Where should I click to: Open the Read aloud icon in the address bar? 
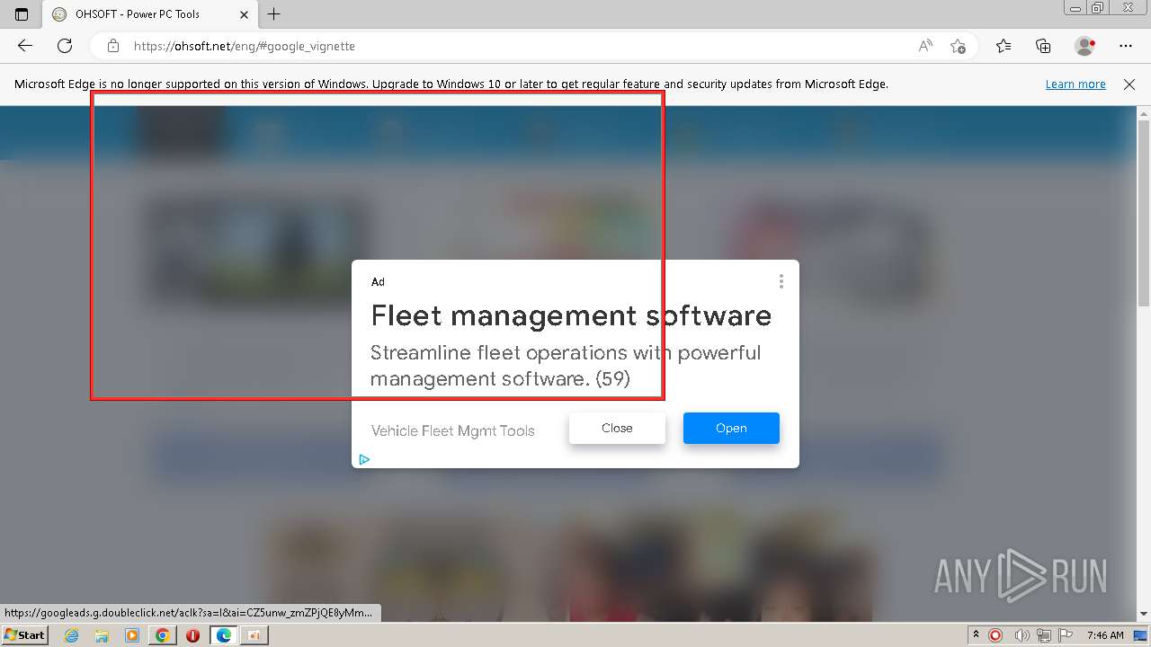click(x=925, y=46)
